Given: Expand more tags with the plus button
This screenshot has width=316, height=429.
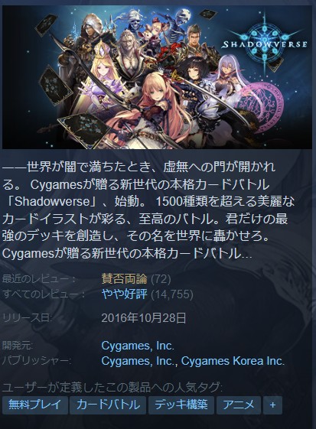Looking at the screenshot, I should (x=272, y=405).
